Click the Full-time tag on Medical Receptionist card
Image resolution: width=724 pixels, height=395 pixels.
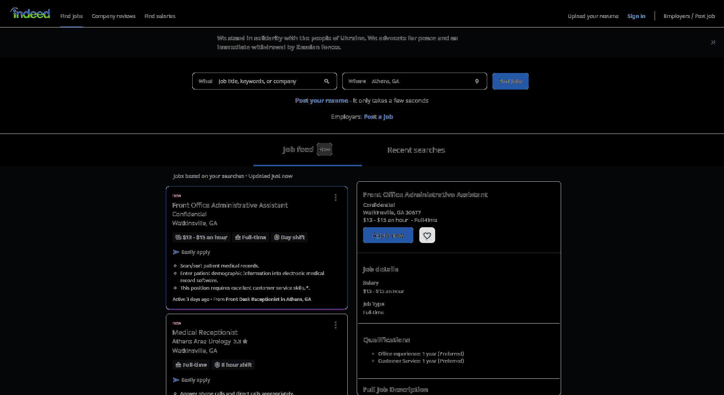191,365
